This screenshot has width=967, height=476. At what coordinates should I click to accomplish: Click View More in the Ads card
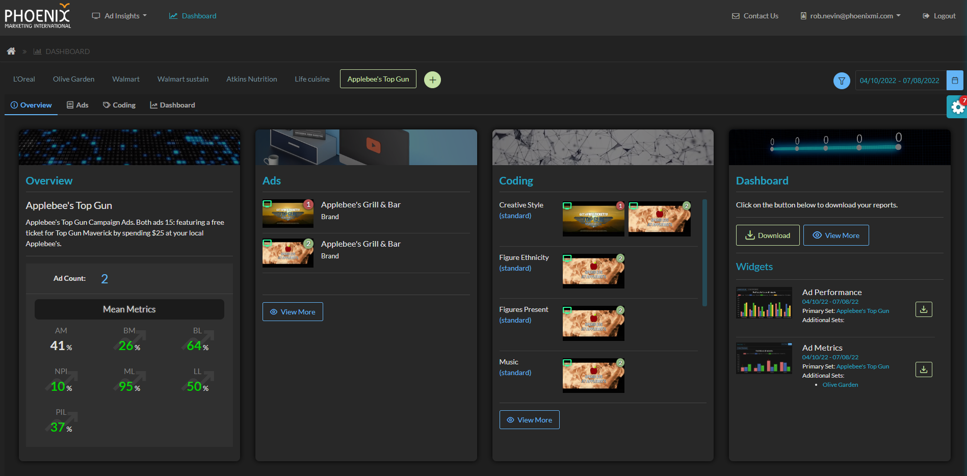[293, 312]
